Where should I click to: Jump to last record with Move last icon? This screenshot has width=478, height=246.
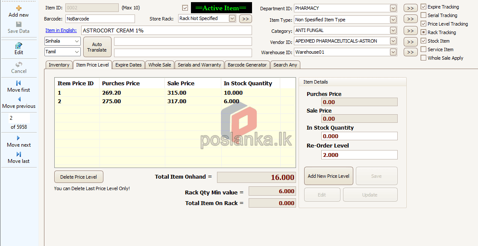click(19, 154)
